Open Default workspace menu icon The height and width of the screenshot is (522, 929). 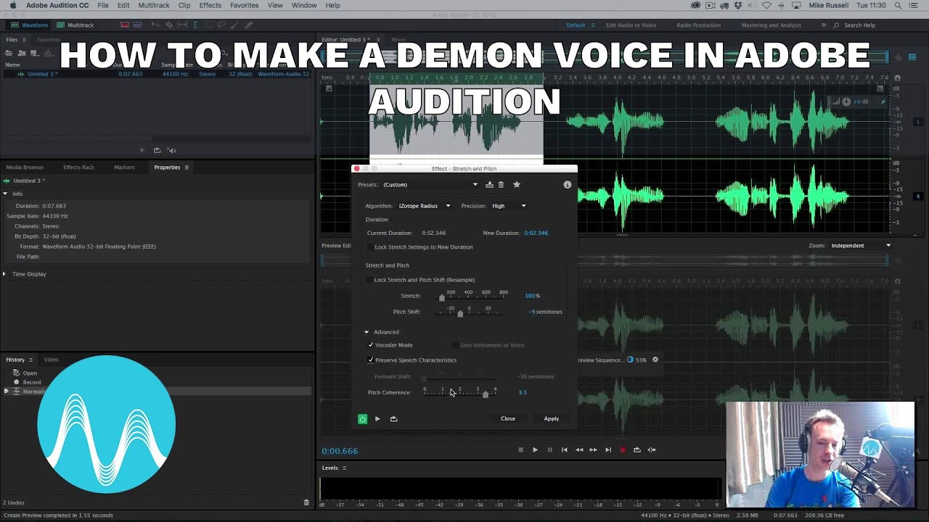pos(593,25)
